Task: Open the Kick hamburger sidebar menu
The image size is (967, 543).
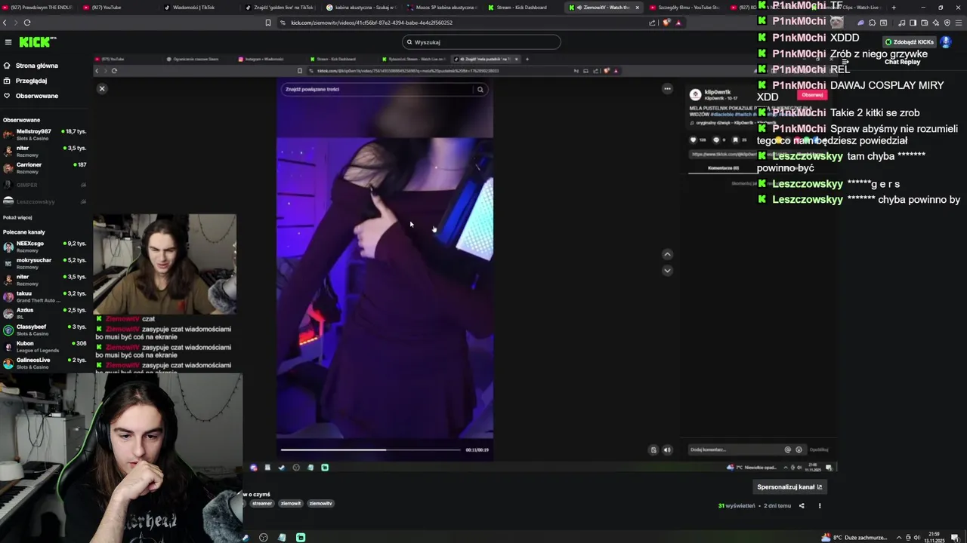Action: click(x=8, y=42)
